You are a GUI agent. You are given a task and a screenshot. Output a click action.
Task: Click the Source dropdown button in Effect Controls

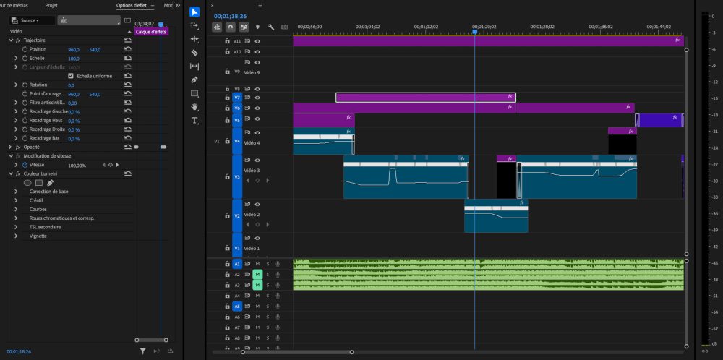click(30, 20)
